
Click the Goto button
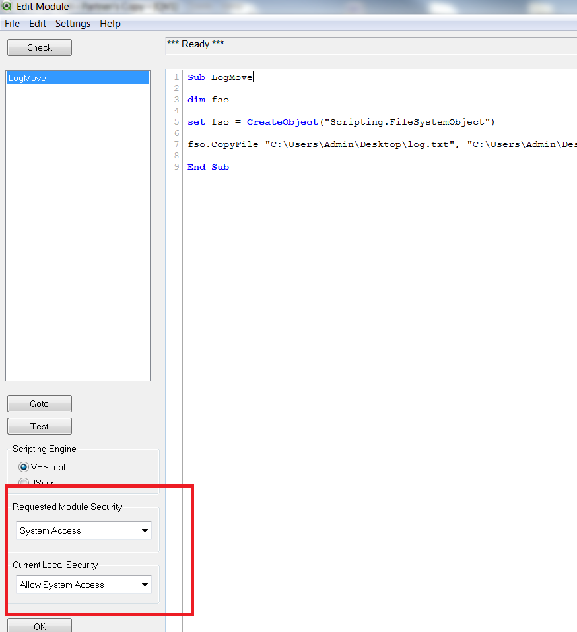tap(40, 404)
